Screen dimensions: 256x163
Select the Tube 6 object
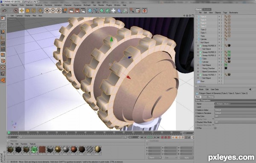203,17
